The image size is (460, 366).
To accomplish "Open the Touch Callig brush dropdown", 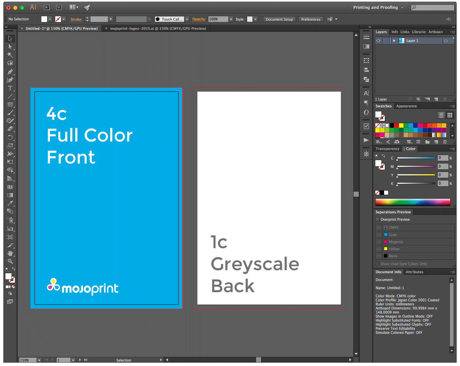I will click(187, 19).
